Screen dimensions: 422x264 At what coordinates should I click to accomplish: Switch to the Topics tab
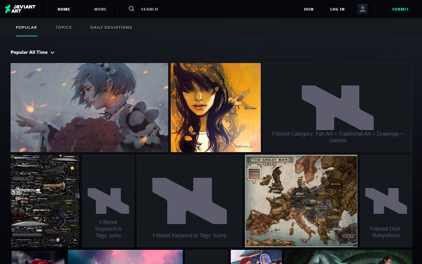click(x=64, y=27)
